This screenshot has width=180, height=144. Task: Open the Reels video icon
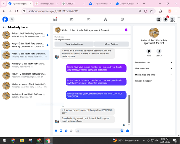[x=72, y=19]
